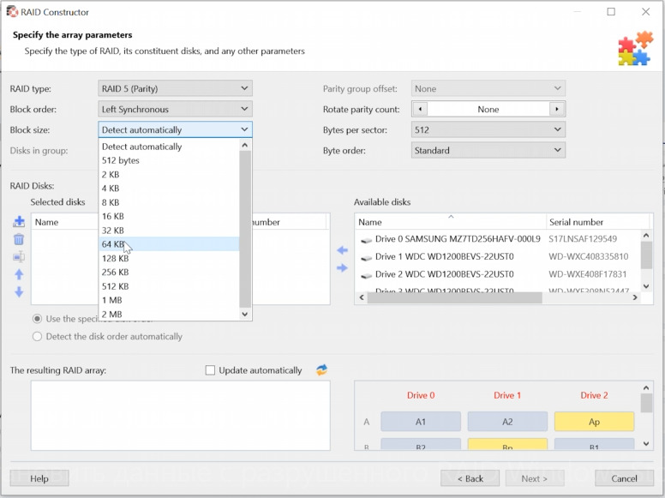665x498 pixels.
Task: Click Name column header in Available disks
Action: tap(451, 222)
